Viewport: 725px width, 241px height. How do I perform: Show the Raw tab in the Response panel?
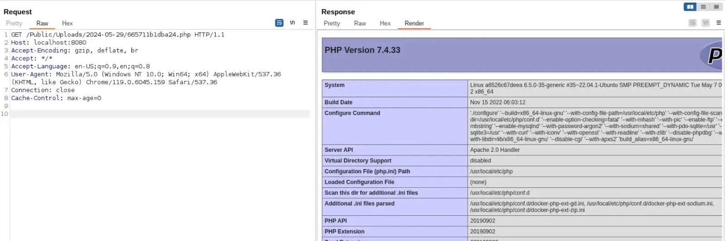tap(360, 23)
